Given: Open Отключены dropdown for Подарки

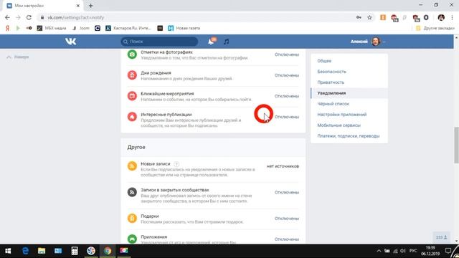Looking at the screenshot, I should 287,218.
